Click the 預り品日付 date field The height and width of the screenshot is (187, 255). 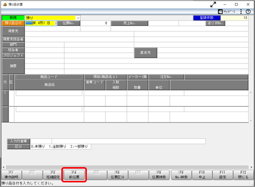coord(41,23)
